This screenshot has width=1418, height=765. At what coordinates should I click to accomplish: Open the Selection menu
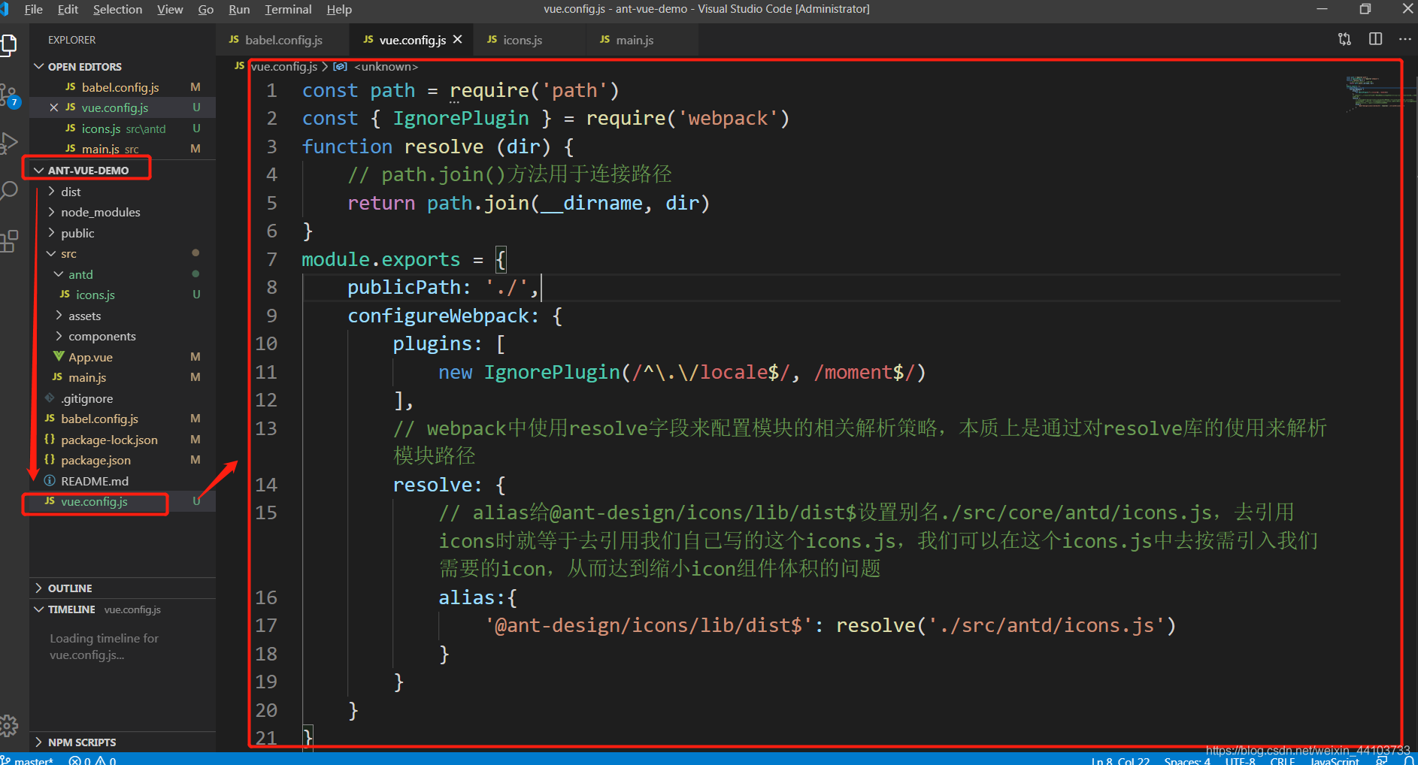click(x=117, y=9)
